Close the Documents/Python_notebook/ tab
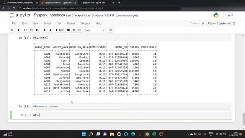The image size is (245, 138). 37,3
